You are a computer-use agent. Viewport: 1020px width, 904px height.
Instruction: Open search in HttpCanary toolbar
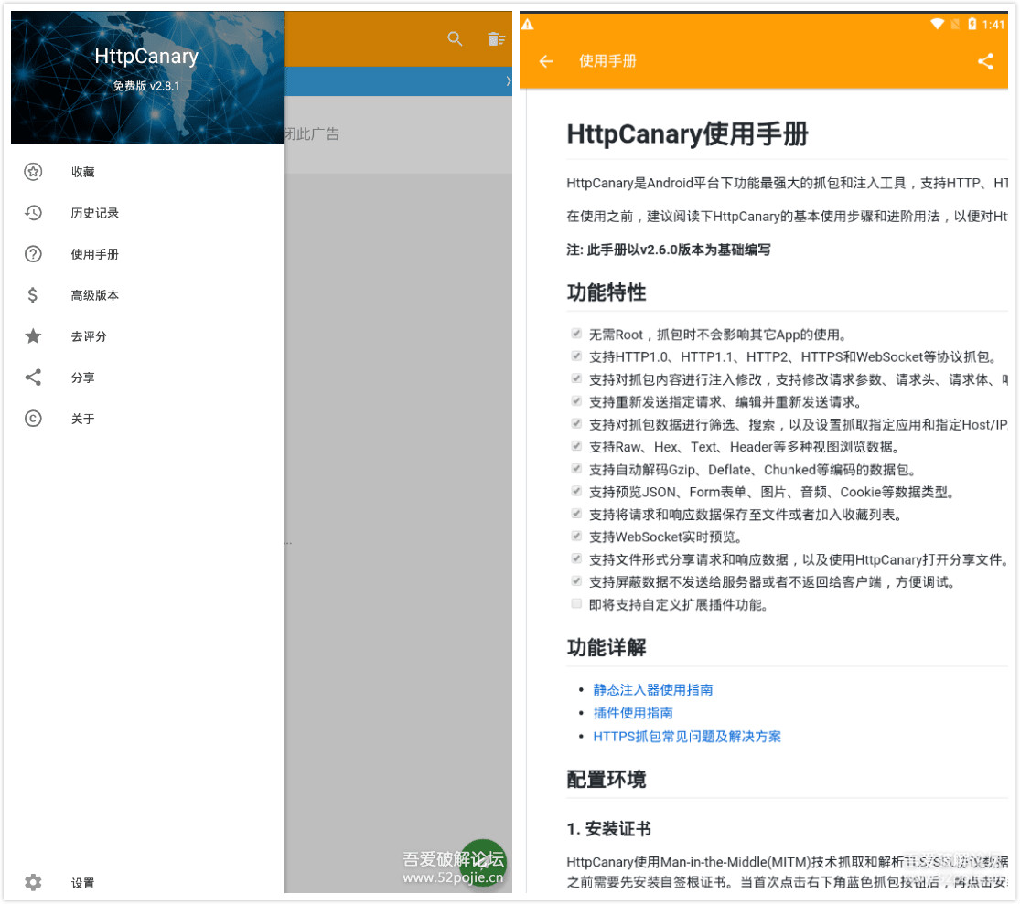455,39
